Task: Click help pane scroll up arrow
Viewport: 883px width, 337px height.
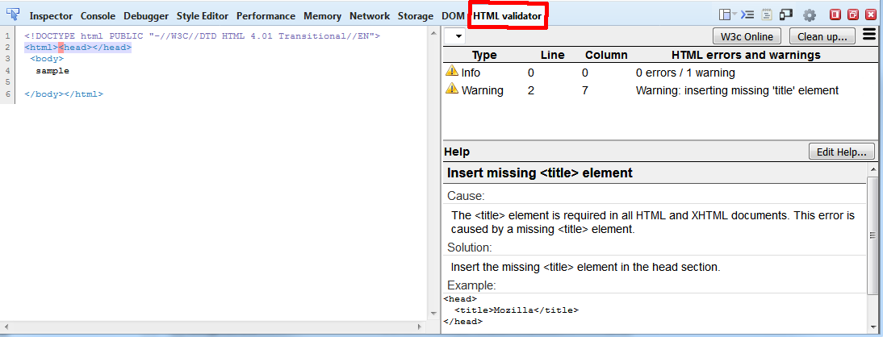Action: click(873, 168)
